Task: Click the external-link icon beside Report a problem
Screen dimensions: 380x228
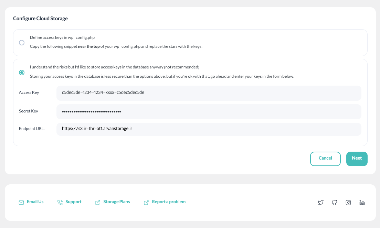Action: (146, 202)
